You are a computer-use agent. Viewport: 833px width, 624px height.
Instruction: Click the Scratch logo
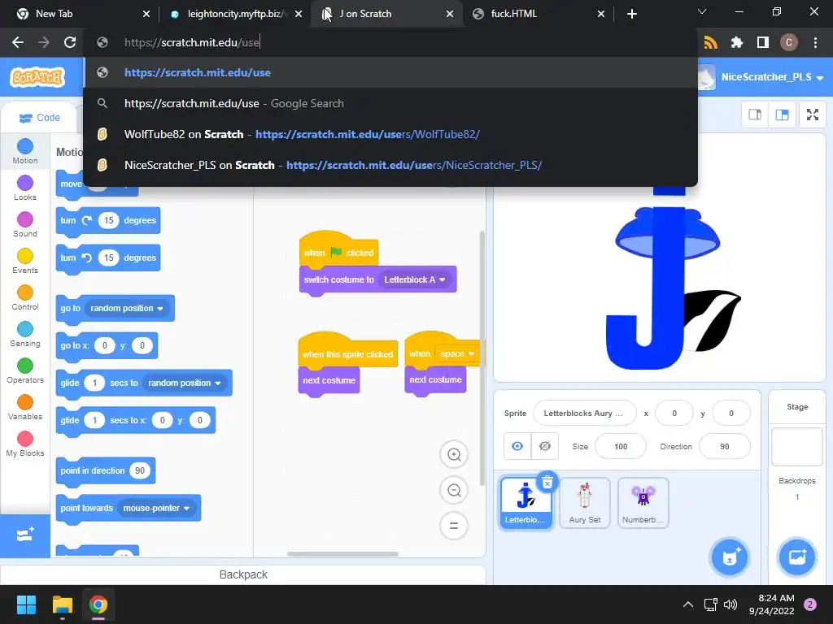(37, 77)
